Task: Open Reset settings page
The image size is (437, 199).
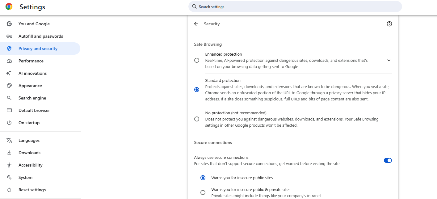Action: pos(40,190)
